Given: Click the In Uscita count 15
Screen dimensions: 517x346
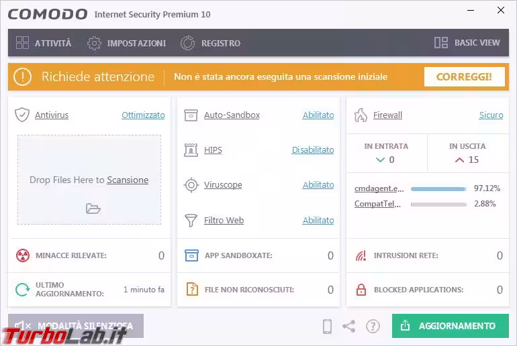Looking at the screenshot, I should (473, 160).
